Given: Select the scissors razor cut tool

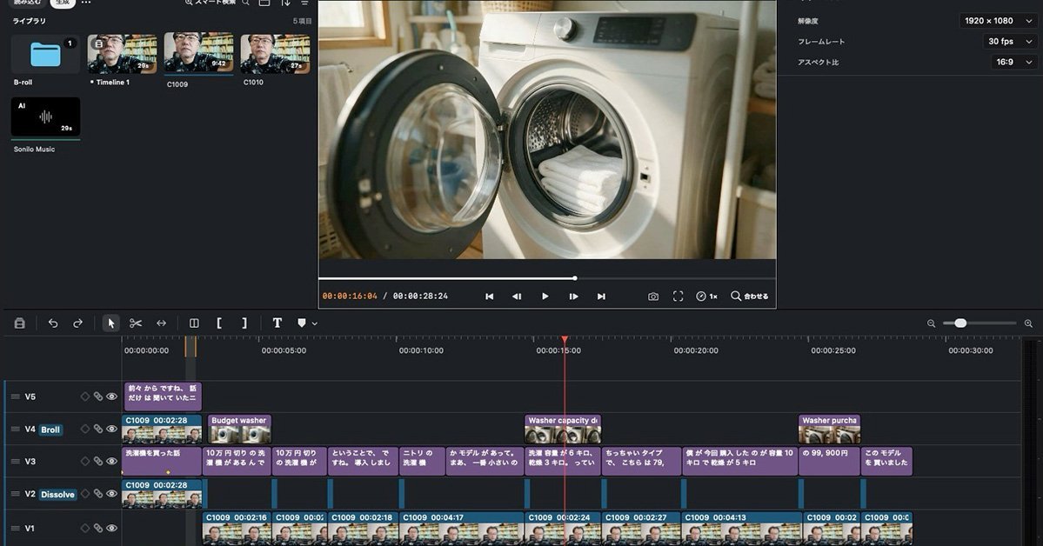Looking at the screenshot, I should pos(136,323).
